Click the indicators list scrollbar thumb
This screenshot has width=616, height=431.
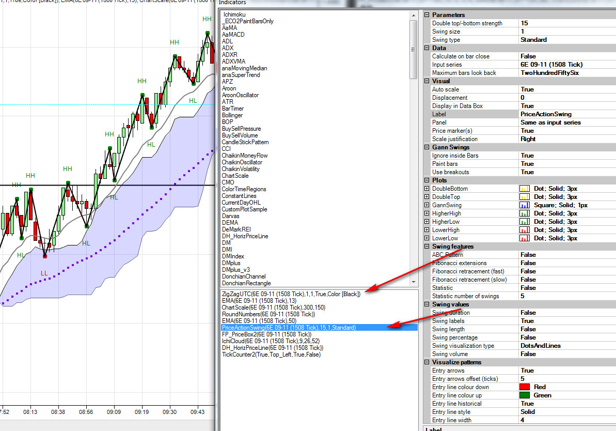[413, 50]
